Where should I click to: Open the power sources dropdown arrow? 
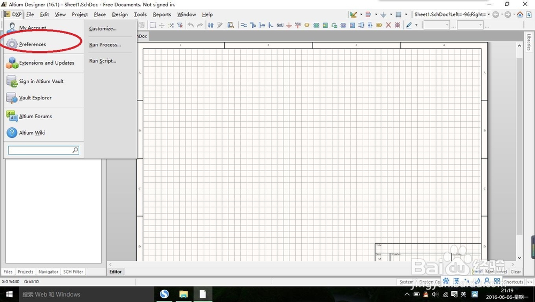[391, 14]
